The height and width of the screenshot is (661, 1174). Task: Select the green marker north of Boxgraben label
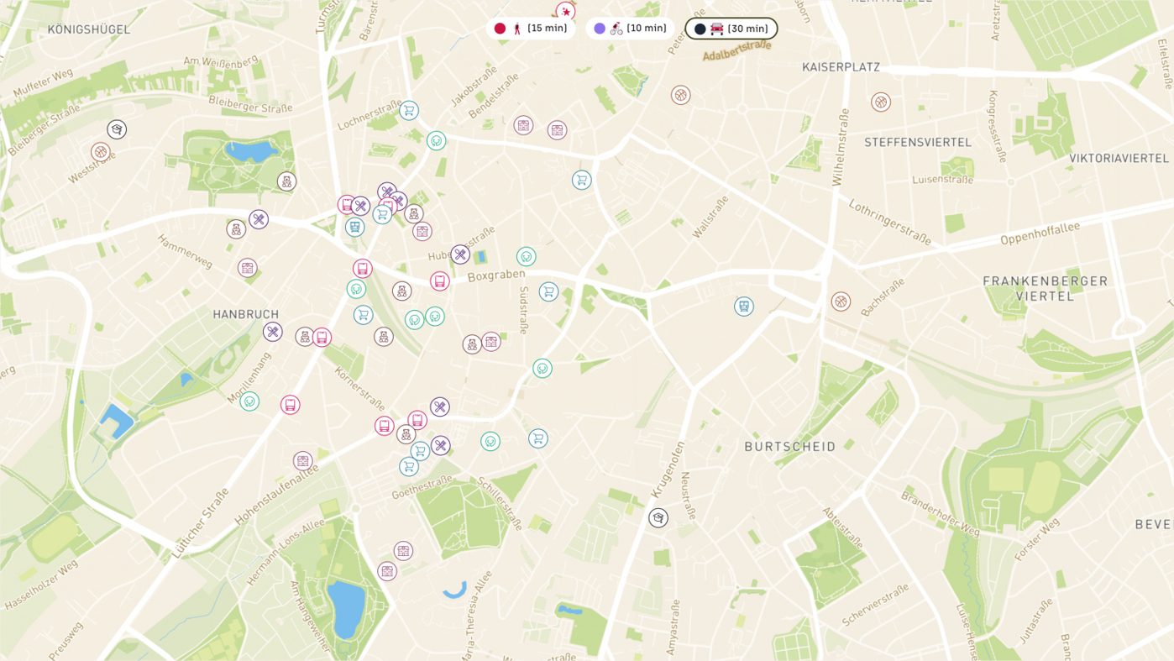tap(527, 257)
